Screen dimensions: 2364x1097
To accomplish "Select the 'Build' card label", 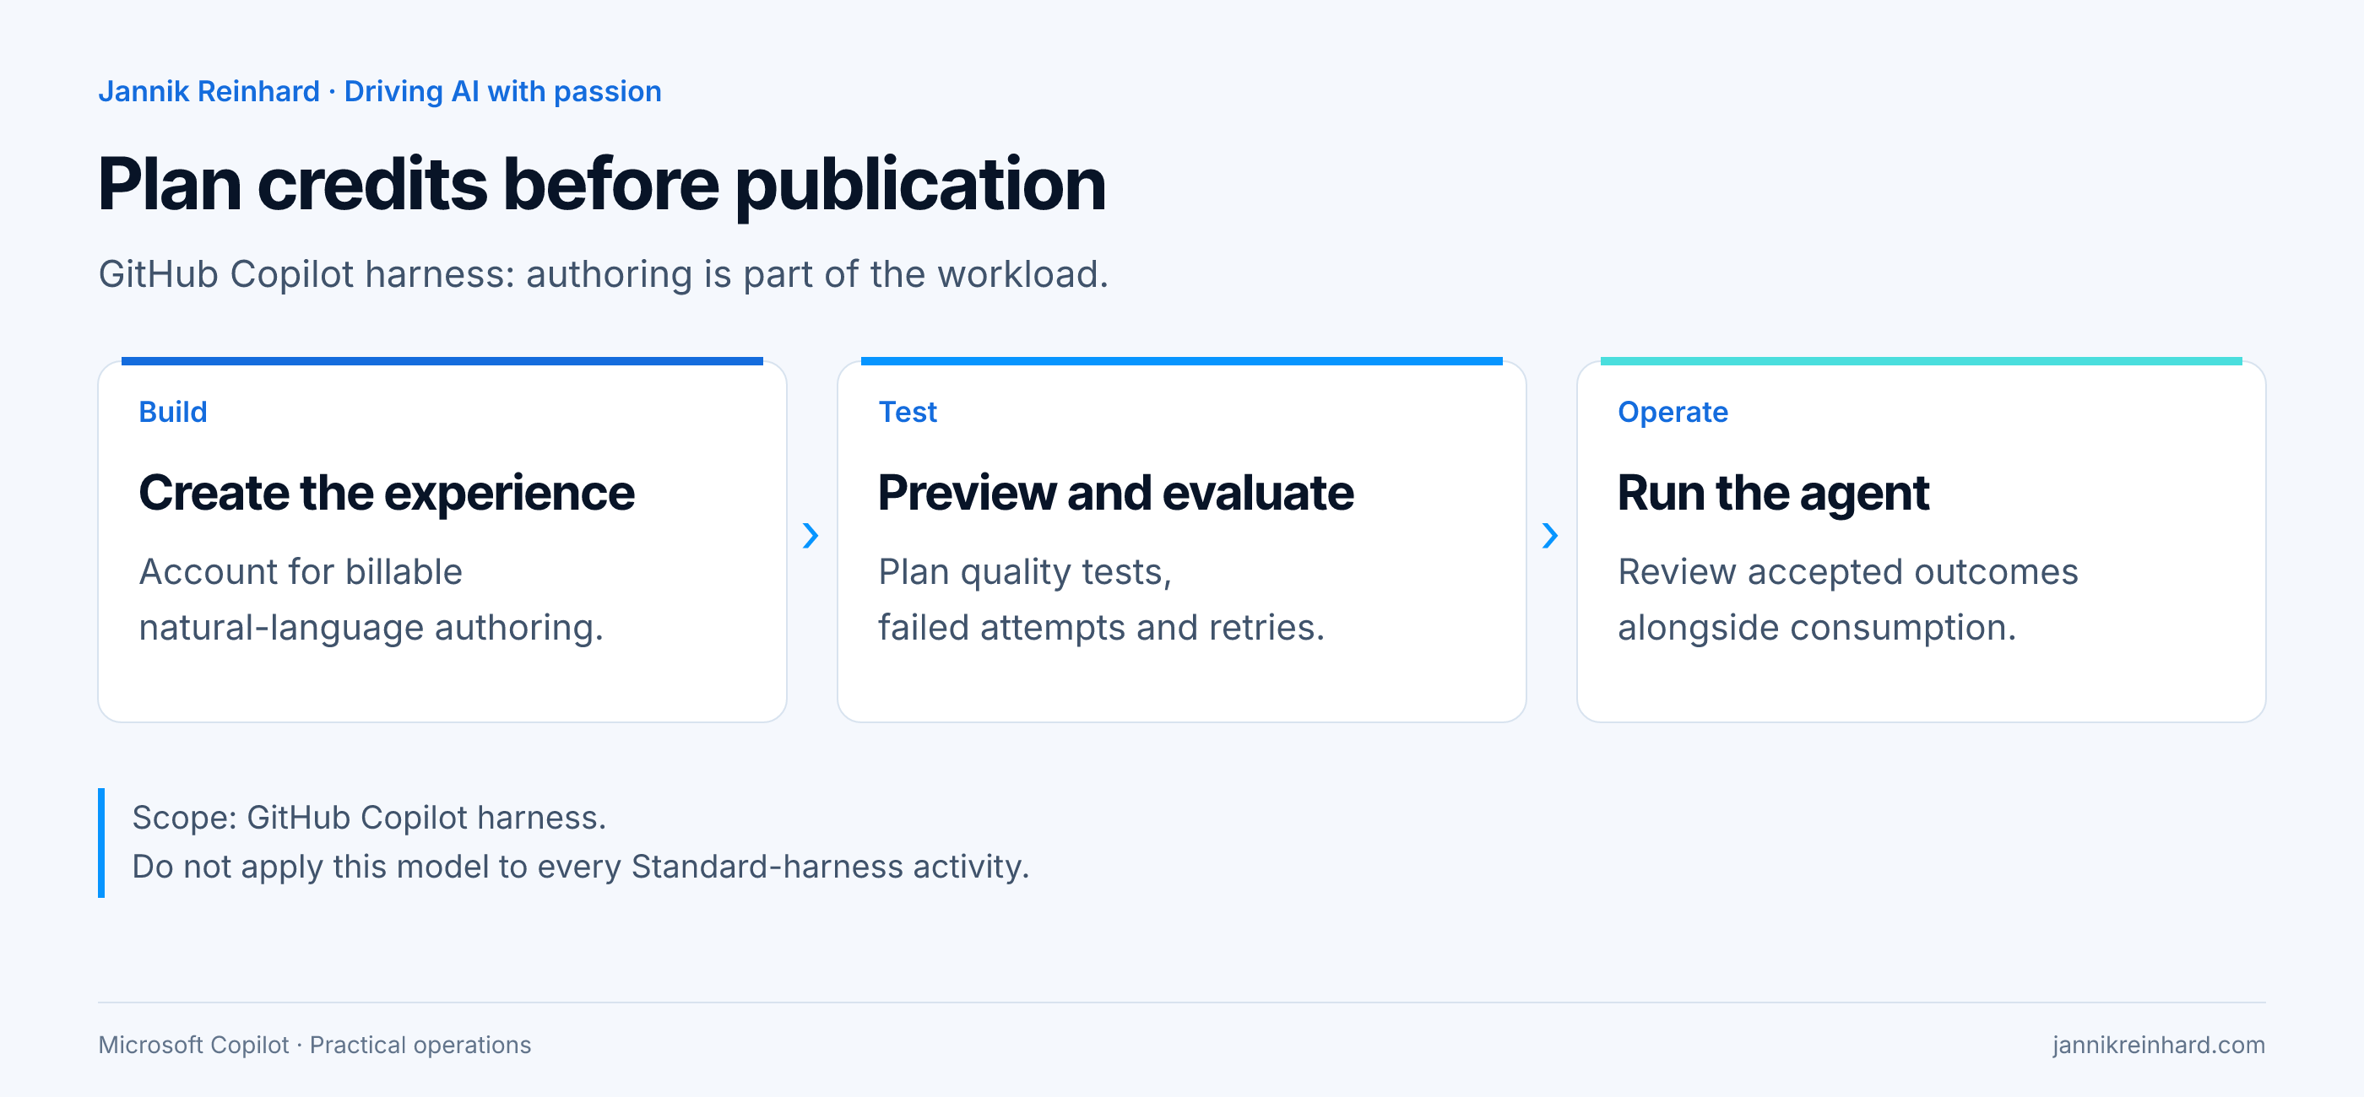I will pos(172,412).
